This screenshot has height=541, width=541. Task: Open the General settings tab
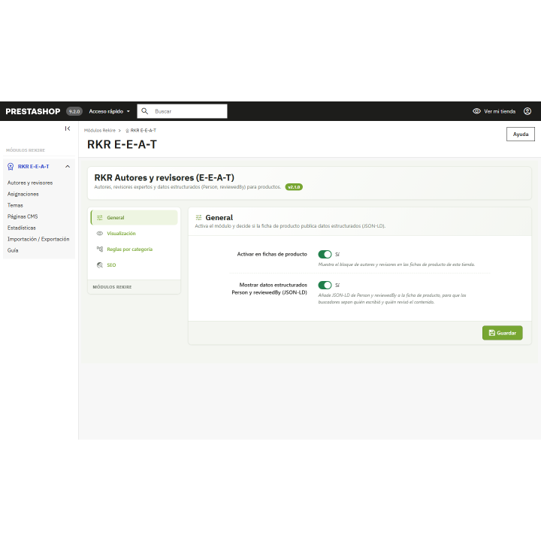(x=134, y=218)
